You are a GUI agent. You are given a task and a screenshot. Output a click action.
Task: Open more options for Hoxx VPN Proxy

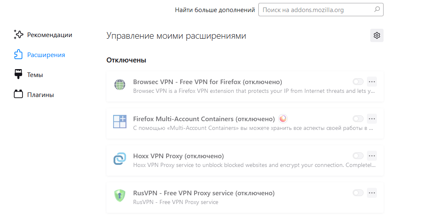tap(372, 156)
